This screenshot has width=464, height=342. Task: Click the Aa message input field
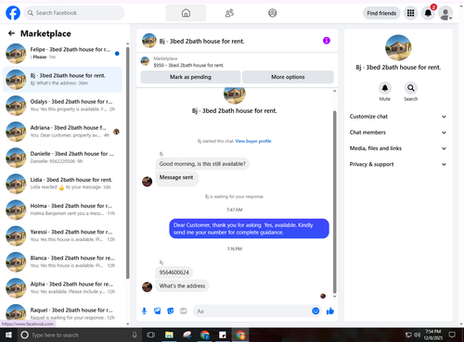pyautogui.click(x=252, y=311)
